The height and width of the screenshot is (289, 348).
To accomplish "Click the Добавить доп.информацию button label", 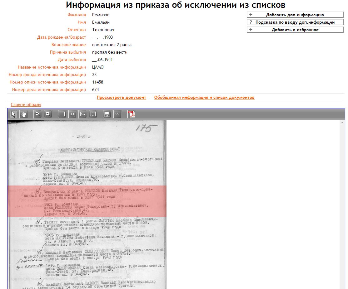I will [295, 15].
